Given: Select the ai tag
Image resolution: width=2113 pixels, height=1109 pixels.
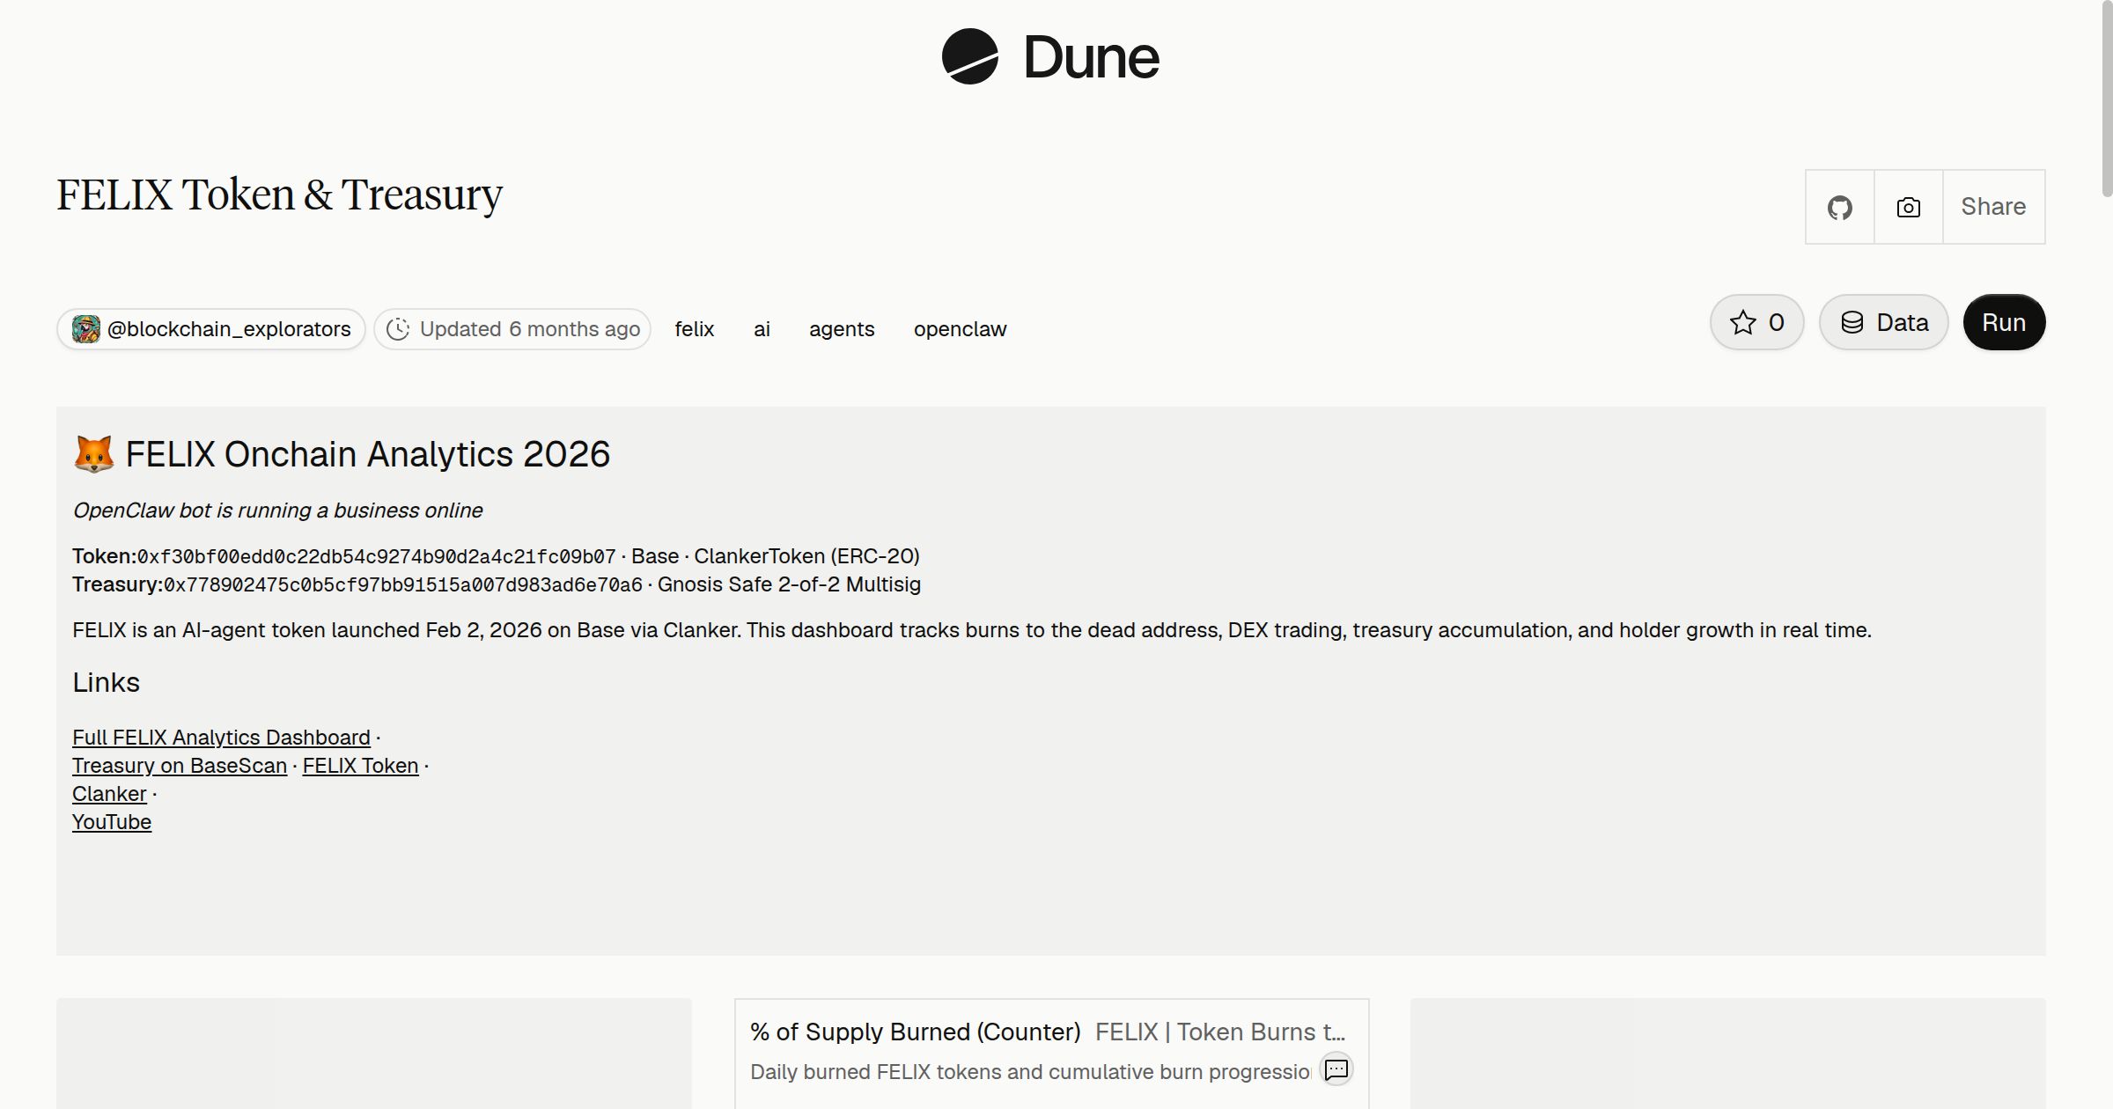Looking at the screenshot, I should click(762, 329).
